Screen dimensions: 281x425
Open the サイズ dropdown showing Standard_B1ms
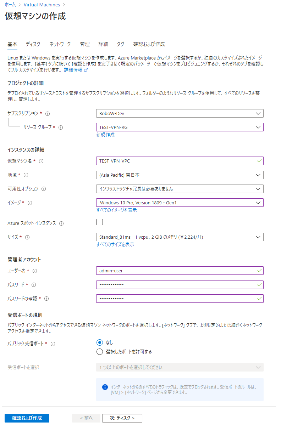180,237
